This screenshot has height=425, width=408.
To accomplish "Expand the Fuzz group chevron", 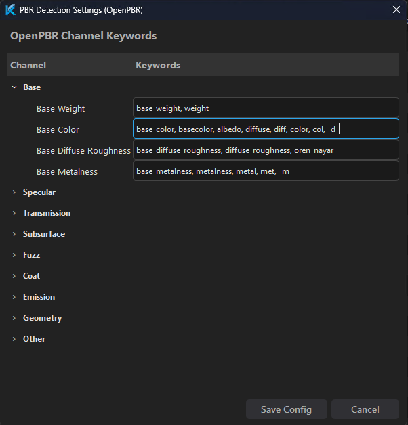I will 14,255.
